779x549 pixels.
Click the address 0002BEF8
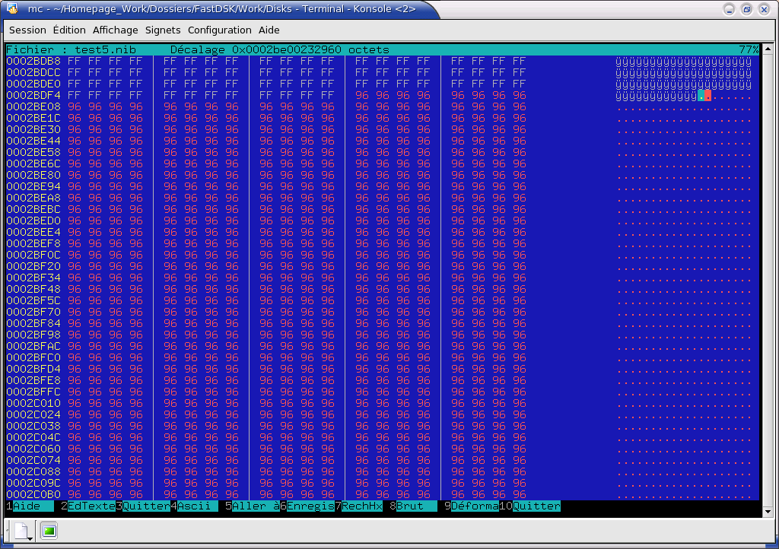[x=33, y=244]
